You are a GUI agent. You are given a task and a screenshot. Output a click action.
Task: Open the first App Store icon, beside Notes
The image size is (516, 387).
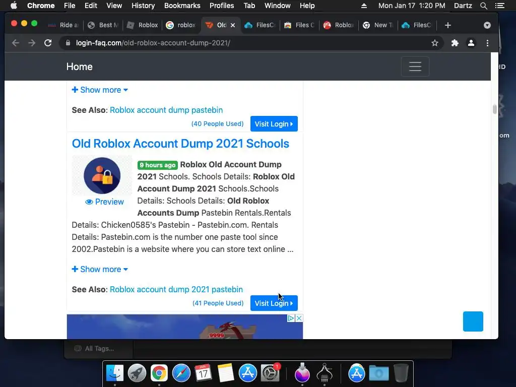pyautogui.click(x=248, y=373)
